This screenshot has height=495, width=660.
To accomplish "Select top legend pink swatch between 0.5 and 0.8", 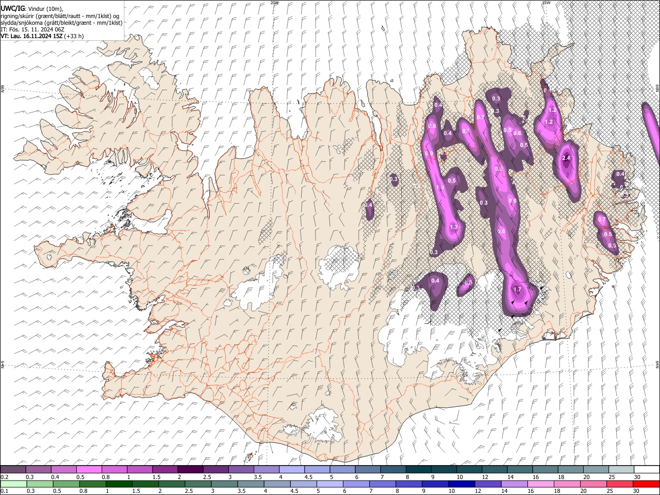I will 89,469.
